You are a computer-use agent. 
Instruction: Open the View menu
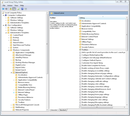point(16,5)
